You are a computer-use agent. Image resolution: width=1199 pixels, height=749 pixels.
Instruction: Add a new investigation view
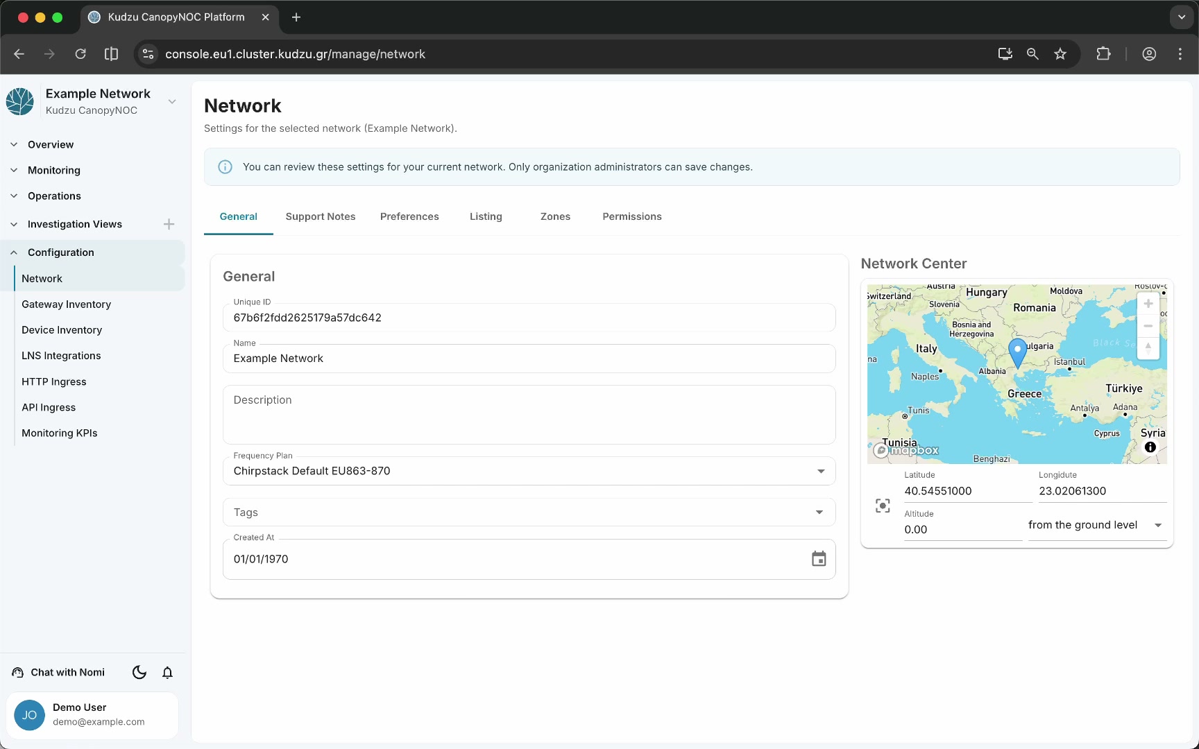tap(169, 224)
